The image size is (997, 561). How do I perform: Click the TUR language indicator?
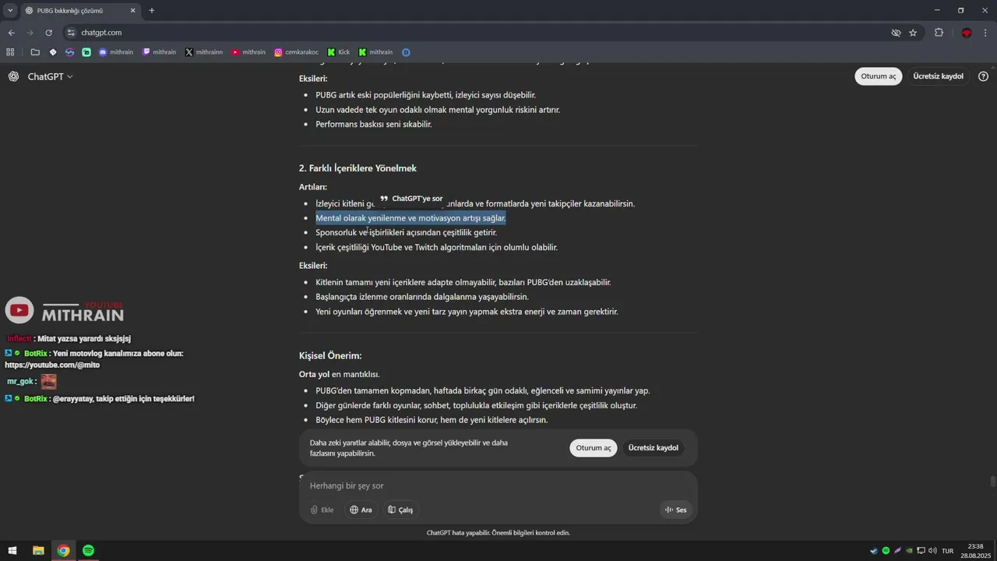point(948,551)
